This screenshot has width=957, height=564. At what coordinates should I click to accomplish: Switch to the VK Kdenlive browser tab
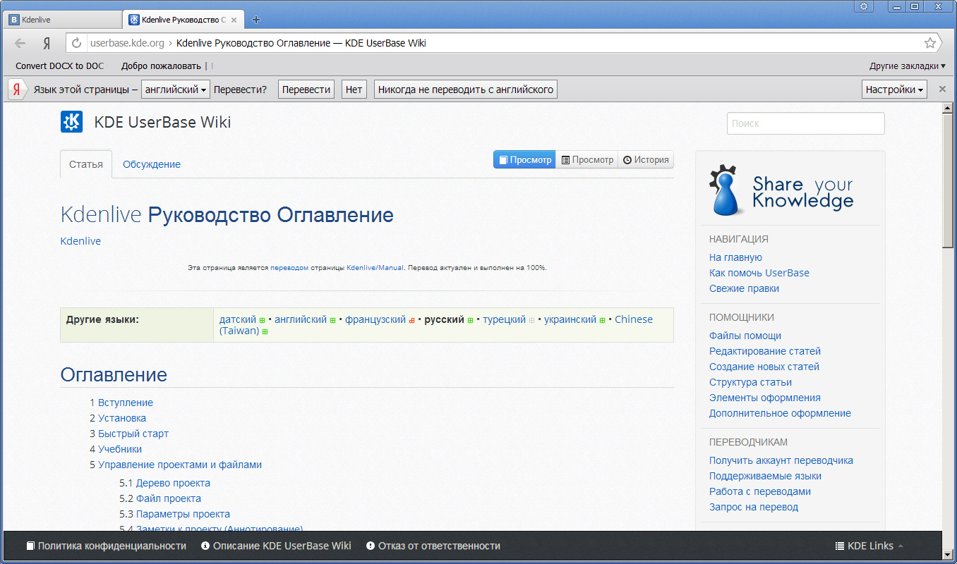coord(62,20)
